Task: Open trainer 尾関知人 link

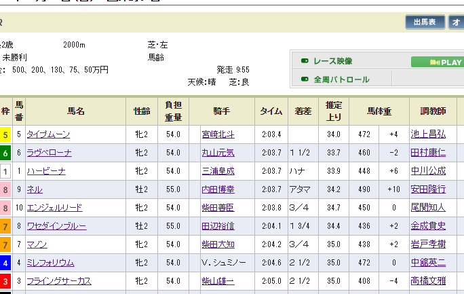Action: (x=428, y=208)
